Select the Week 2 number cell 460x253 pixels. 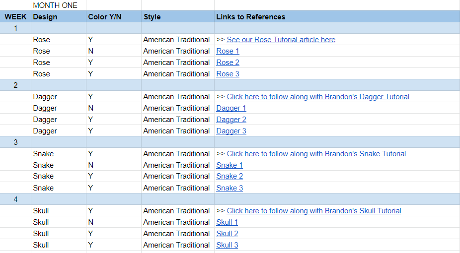tap(15, 85)
